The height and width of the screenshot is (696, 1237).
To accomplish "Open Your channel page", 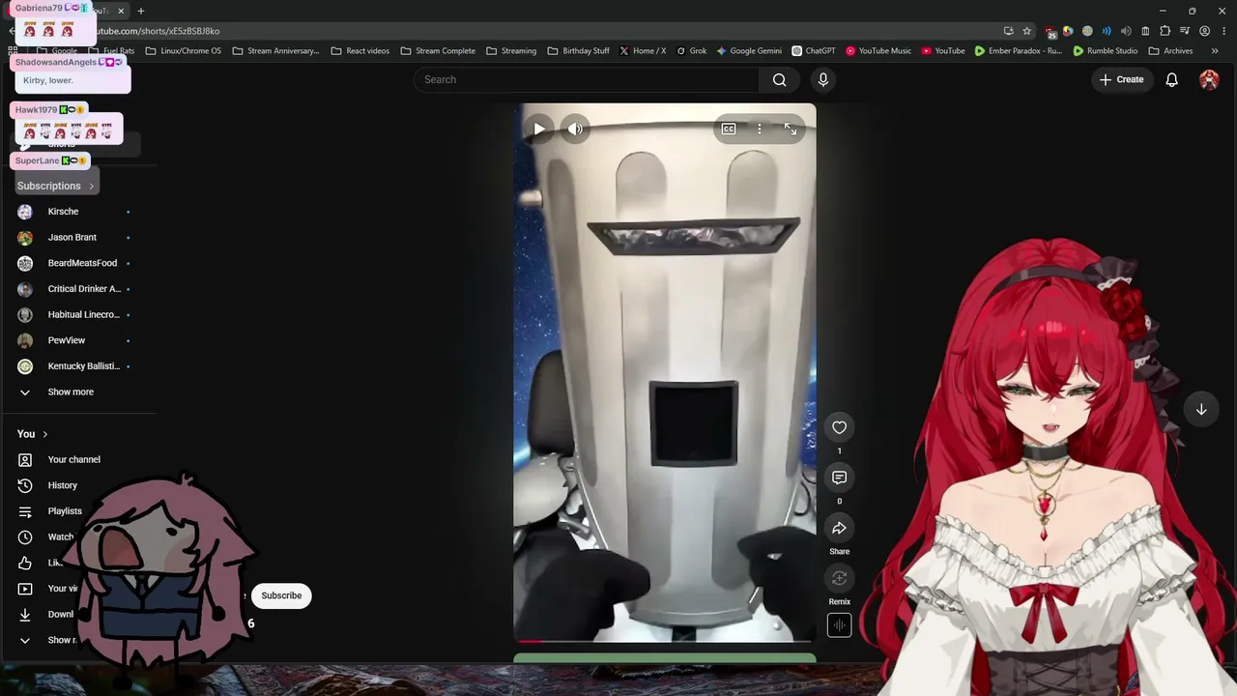I will (x=73, y=460).
